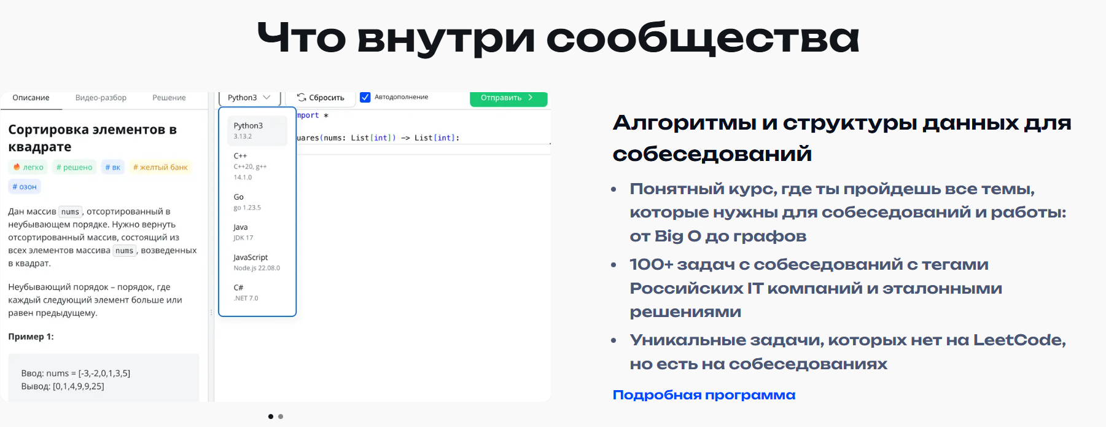Choose C++ from the language list
Viewport: 1106px width, 427px height.
(257, 166)
